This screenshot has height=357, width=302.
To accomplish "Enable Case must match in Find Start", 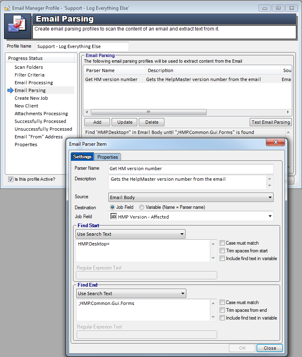I will [222, 243].
